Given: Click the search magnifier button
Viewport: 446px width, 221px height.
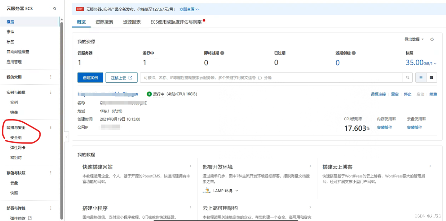Looking at the screenshot, I should click(x=408, y=77).
